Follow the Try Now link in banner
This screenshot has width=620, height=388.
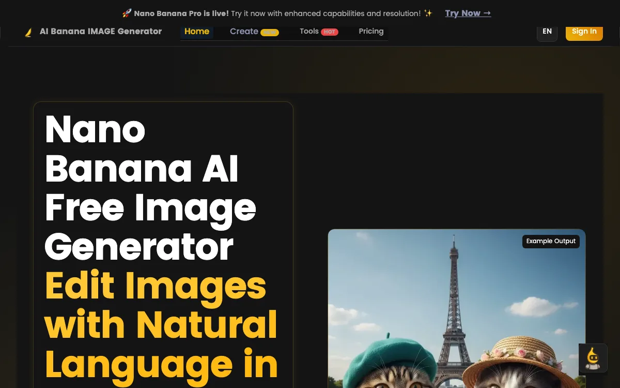coord(468,13)
